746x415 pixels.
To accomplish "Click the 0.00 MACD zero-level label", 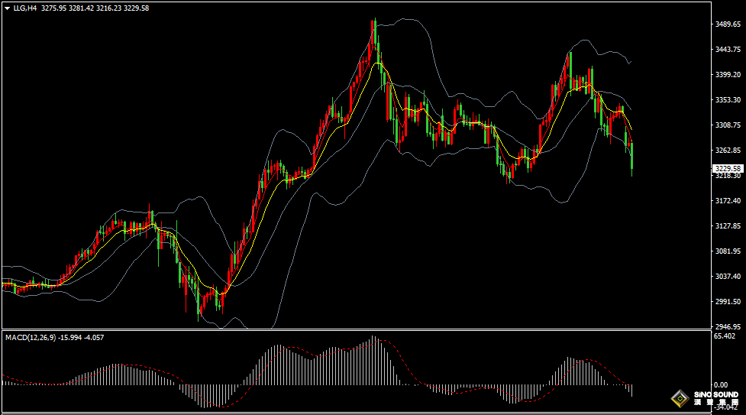I will click(x=720, y=385).
